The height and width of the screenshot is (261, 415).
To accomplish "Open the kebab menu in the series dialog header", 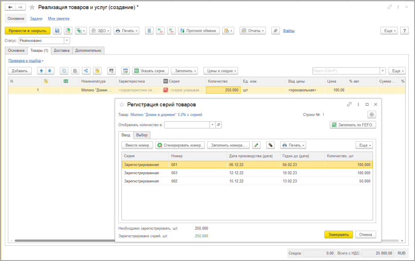I will pos(358,104).
